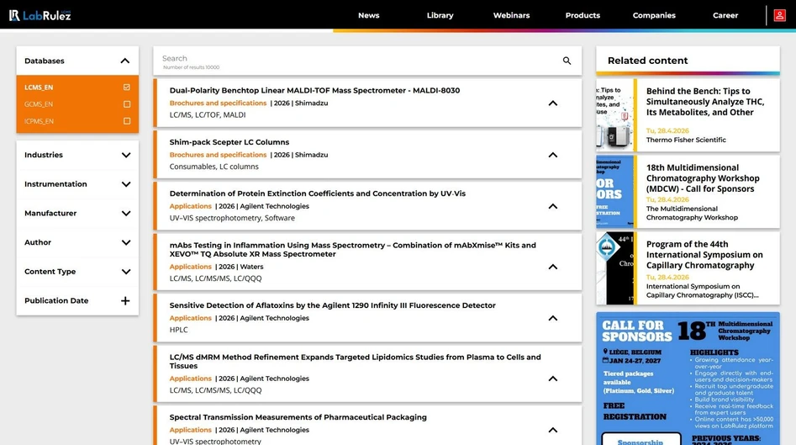Open Behind the Bench THC related article

pos(704,102)
